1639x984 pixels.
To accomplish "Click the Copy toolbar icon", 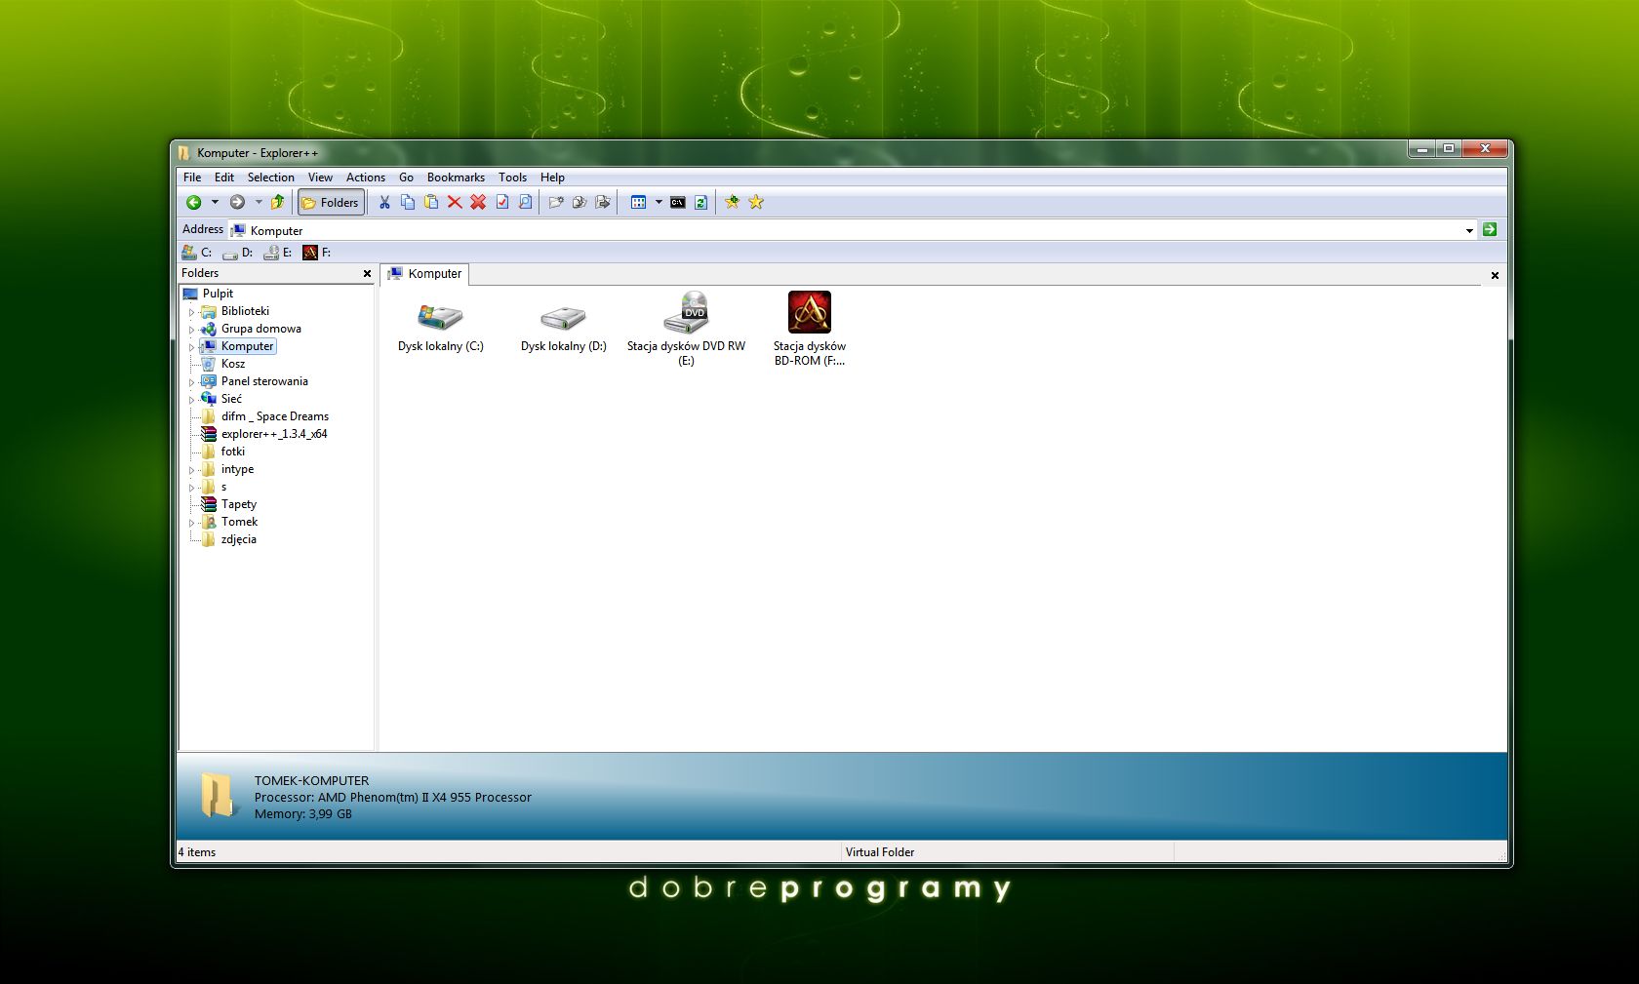I will pyautogui.click(x=408, y=203).
